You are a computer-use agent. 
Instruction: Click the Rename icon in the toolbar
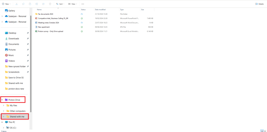37,4
